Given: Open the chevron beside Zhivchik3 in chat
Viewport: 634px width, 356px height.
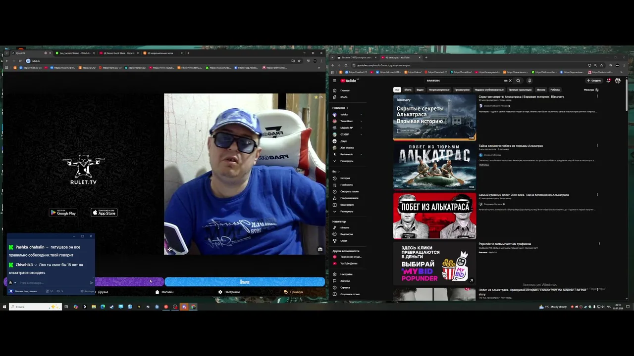Looking at the screenshot, I should (36, 265).
